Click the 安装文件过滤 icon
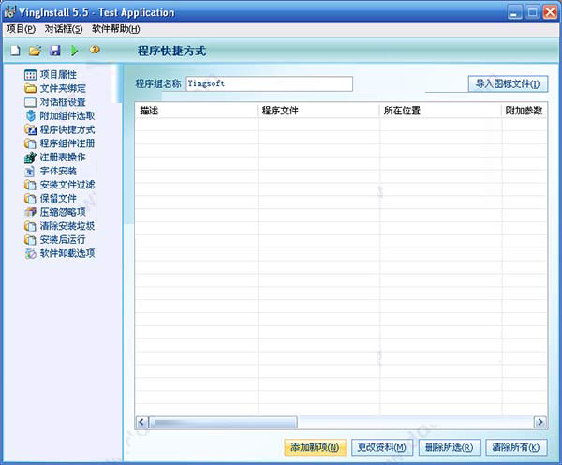This screenshot has width=562, height=465. click(31, 185)
